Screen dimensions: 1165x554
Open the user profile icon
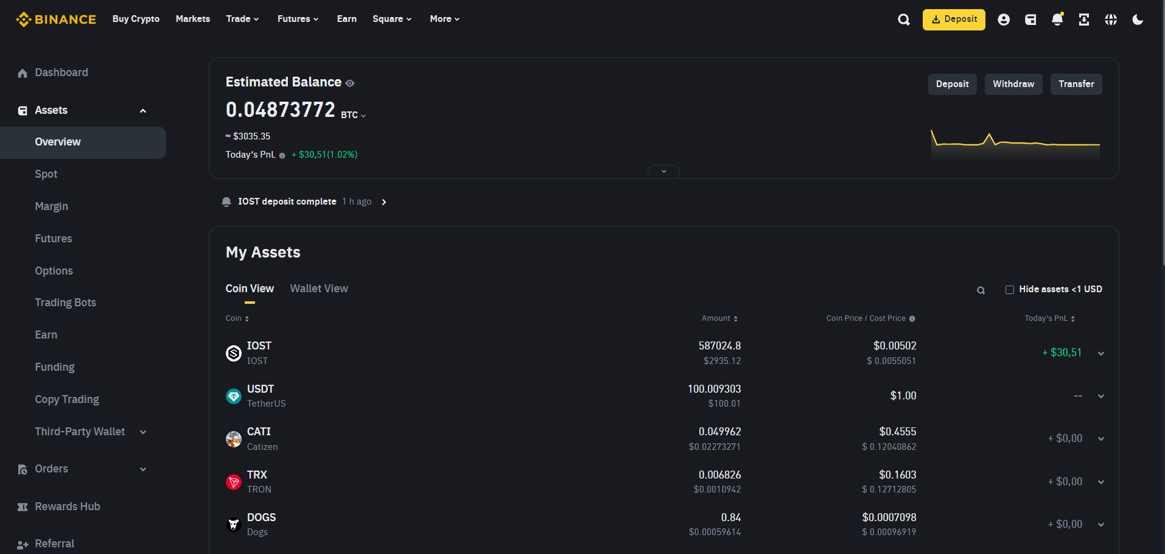1004,19
